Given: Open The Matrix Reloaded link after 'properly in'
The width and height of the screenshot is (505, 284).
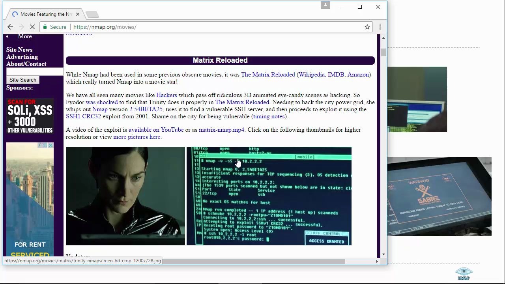Looking at the screenshot, I should click(242, 102).
